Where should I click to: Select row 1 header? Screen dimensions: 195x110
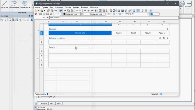pos(41,33)
